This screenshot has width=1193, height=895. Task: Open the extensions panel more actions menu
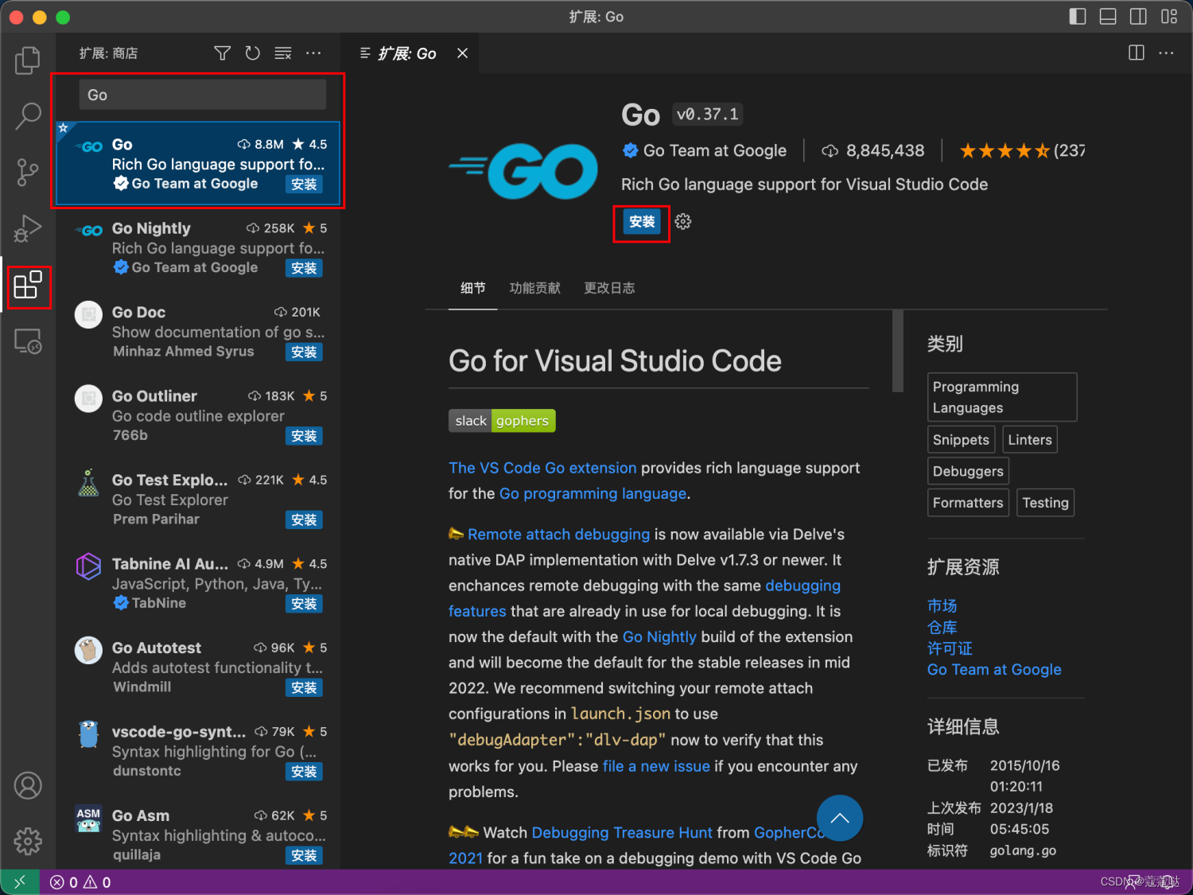pos(313,53)
